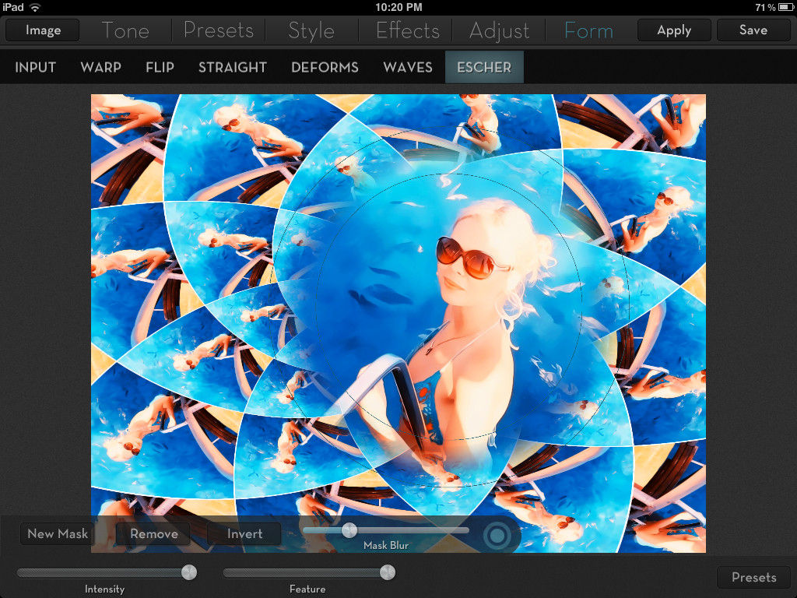
Task: Open the Image button
Action: (x=43, y=30)
